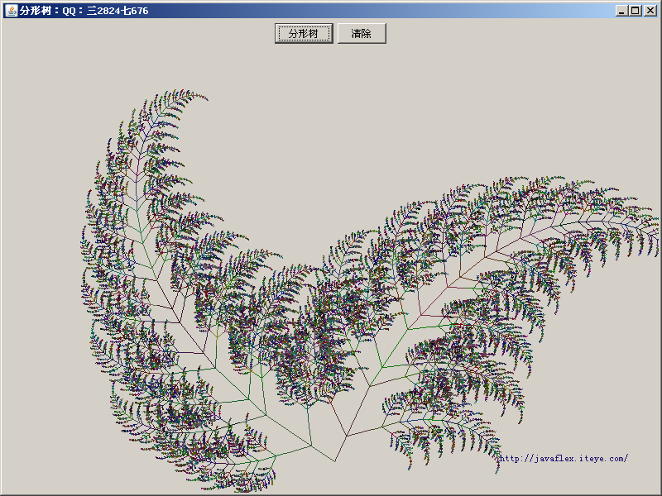Viewport: 662px width, 496px height.
Task: Maximize the fractal tree window
Action: [x=635, y=11]
